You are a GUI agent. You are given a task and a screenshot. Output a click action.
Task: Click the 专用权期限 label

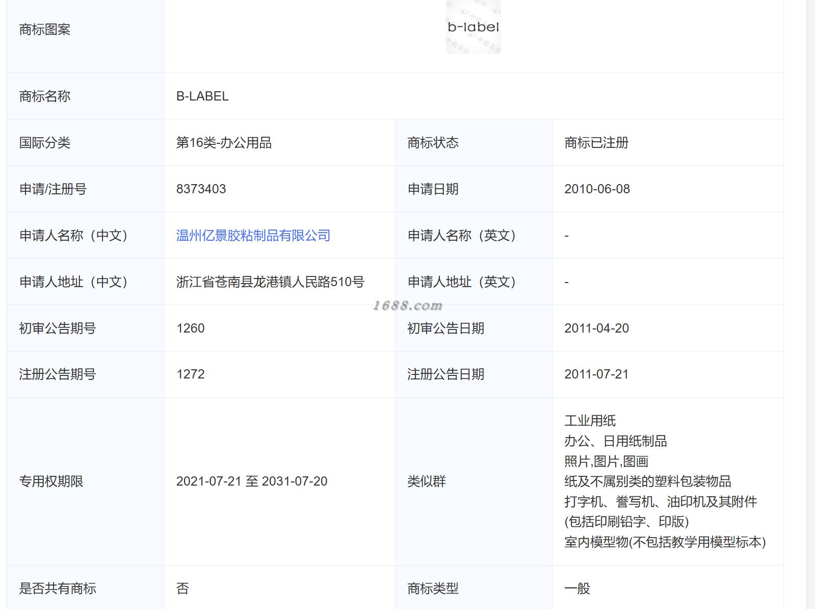coord(51,481)
